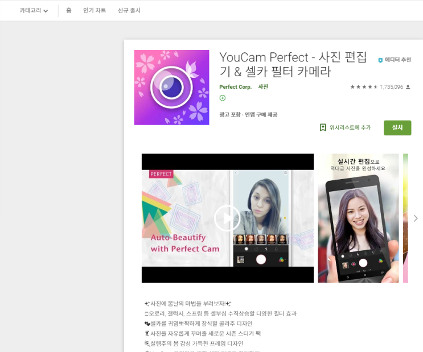Viewport: 423px width, 352px height.
Task: Open the partially visible third screenshot thumbnail
Action: [x=405, y=218]
